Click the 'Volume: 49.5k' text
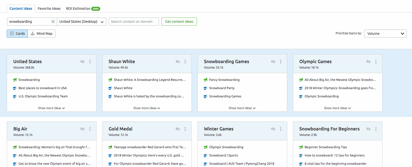 tap(118, 68)
